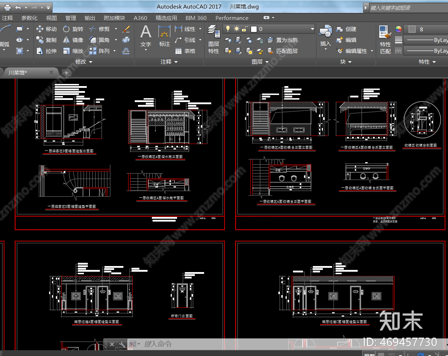Click the layer color white swatch
The width and height of the screenshot is (448, 356).
[x=254, y=29]
